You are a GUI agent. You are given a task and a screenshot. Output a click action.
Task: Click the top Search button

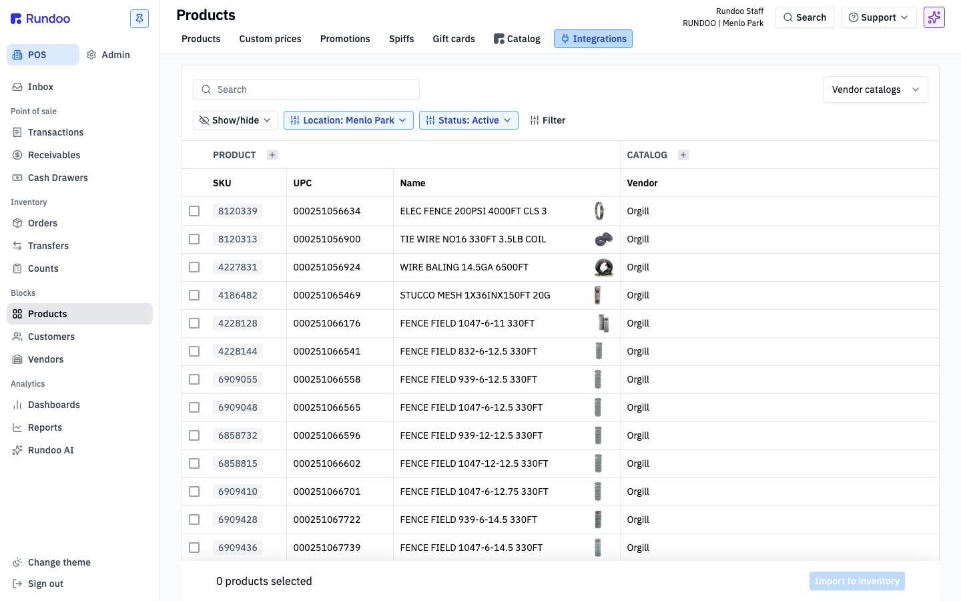click(x=805, y=17)
